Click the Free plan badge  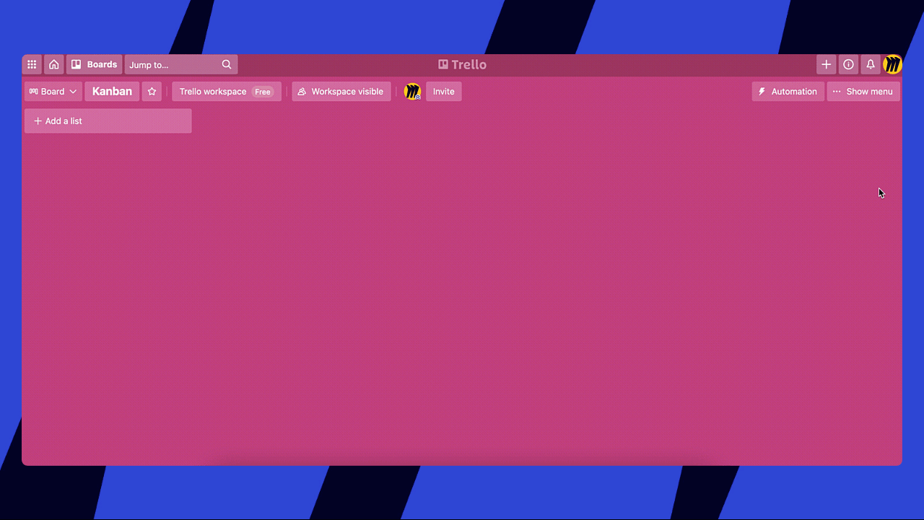point(263,91)
